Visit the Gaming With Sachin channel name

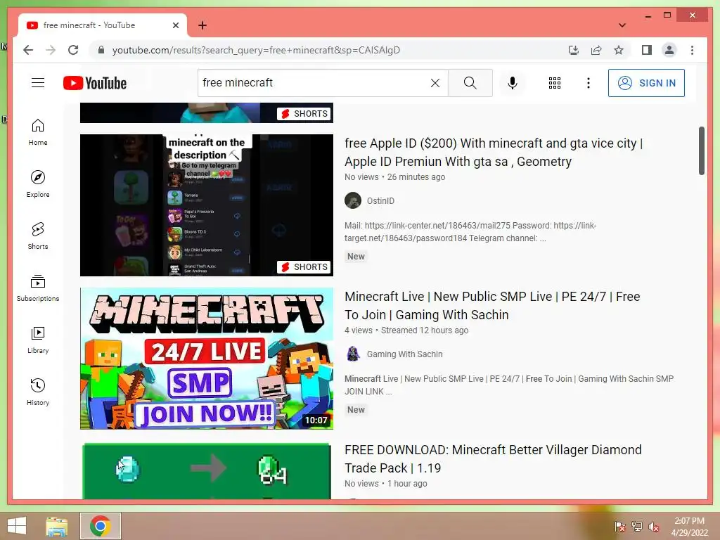pos(404,354)
